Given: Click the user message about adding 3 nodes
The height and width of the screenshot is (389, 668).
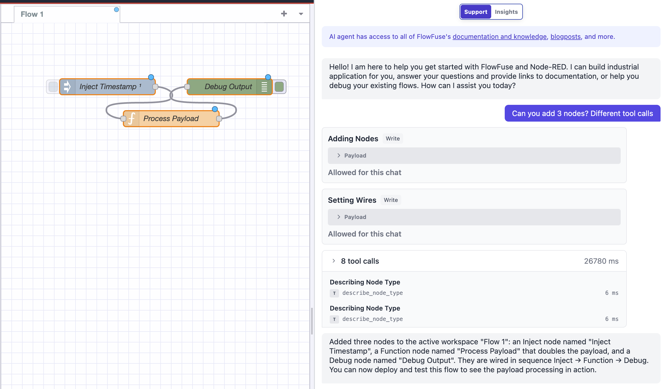Looking at the screenshot, I should 582,114.
